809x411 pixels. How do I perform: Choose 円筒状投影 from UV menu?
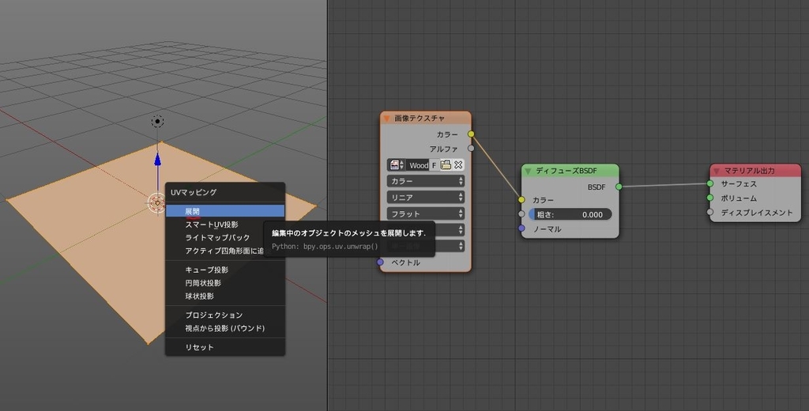click(225, 283)
